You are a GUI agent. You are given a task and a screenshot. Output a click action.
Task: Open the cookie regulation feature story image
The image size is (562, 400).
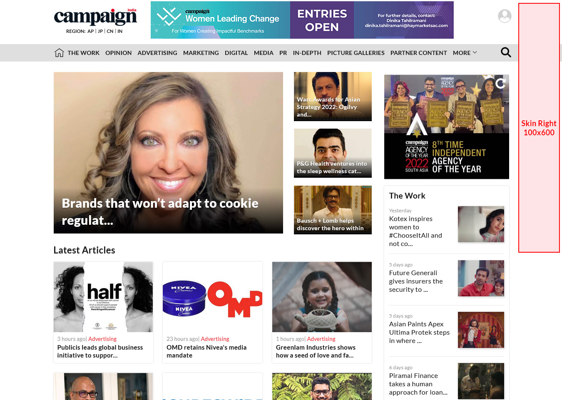pyautogui.click(x=168, y=153)
